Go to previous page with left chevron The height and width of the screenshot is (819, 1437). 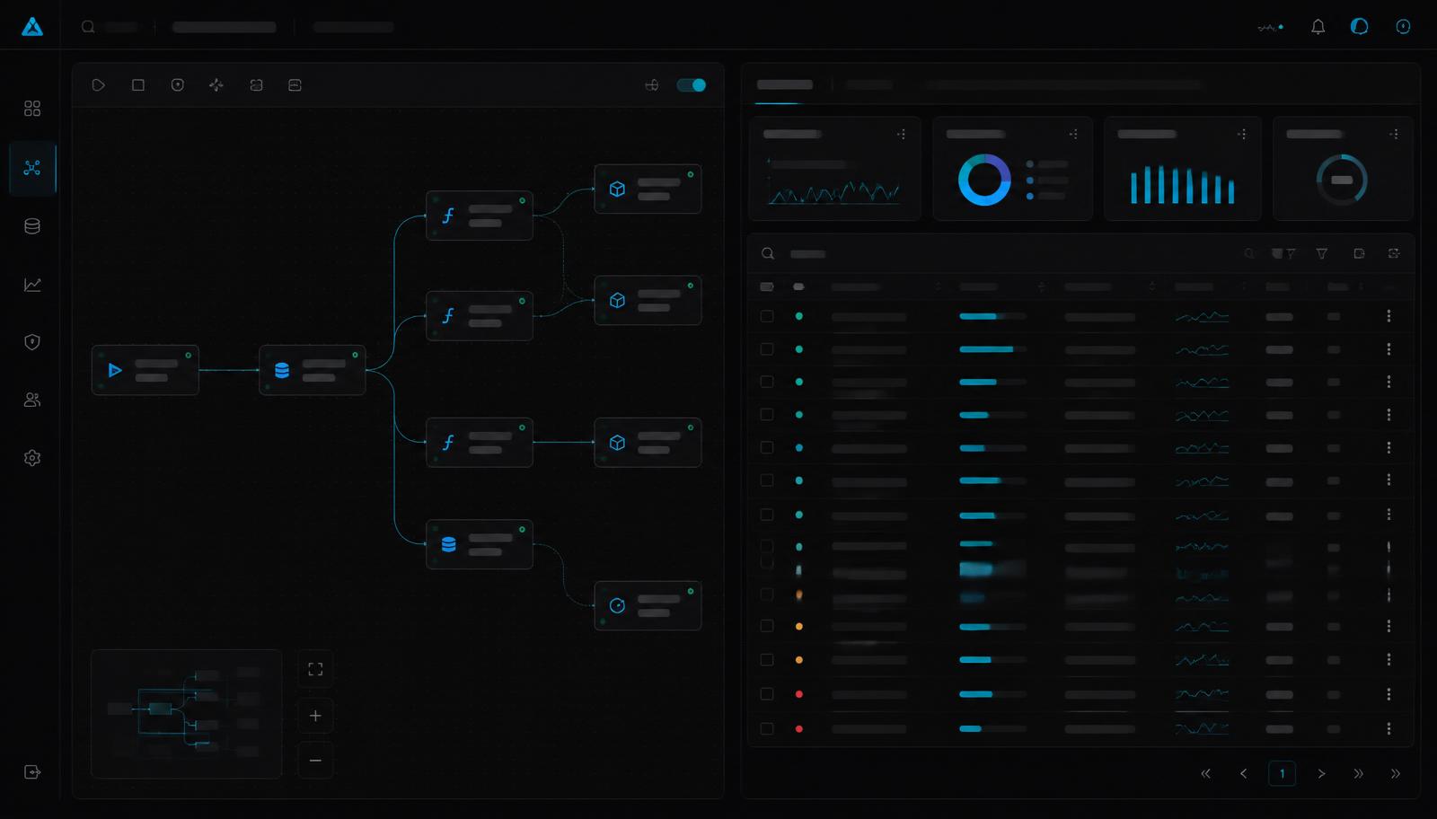coord(1243,773)
